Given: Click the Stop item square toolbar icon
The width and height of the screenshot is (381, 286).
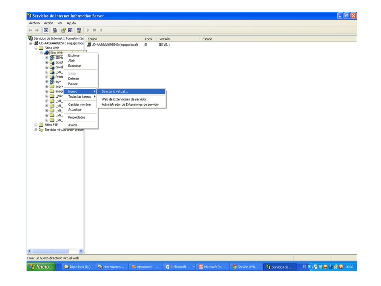Looking at the screenshot, I should (94, 30).
